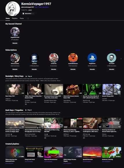Image resolution: width=124 pixels, height=168 pixels.
Task: Click Subscribe under Joe Scott
Action: tap(112, 69)
